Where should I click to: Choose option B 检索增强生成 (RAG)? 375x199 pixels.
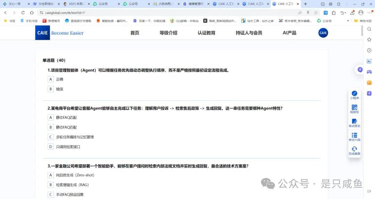point(68,185)
